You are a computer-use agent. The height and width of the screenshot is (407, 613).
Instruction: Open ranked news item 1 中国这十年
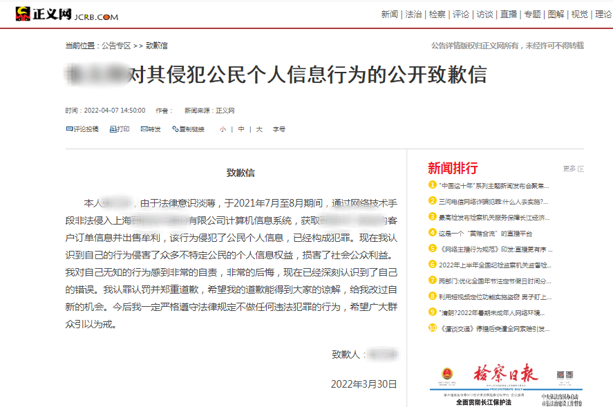pyautogui.click(x=489, y=186)
